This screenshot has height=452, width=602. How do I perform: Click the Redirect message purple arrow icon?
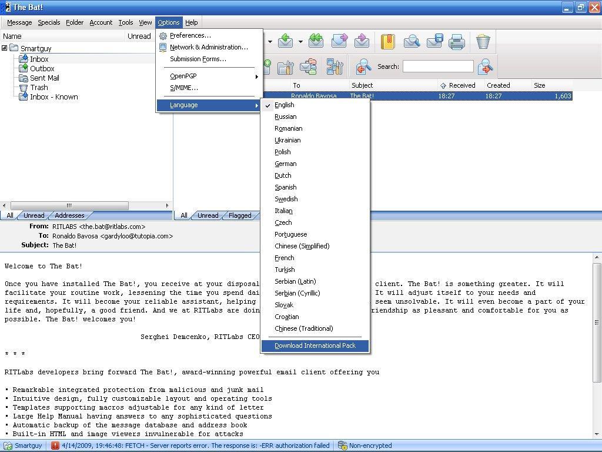click(362, 41)
